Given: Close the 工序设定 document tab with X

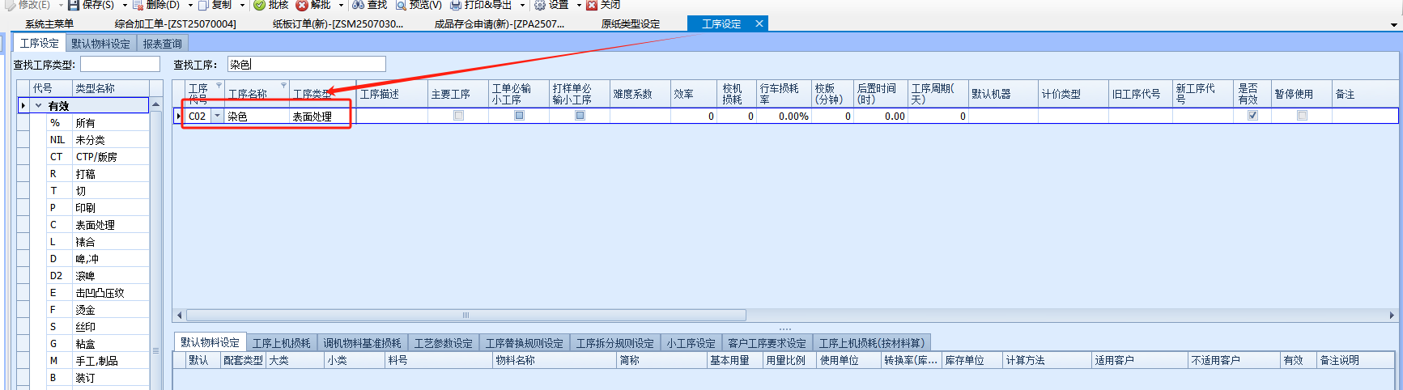Looking at the screenshot, I should 759,23.
